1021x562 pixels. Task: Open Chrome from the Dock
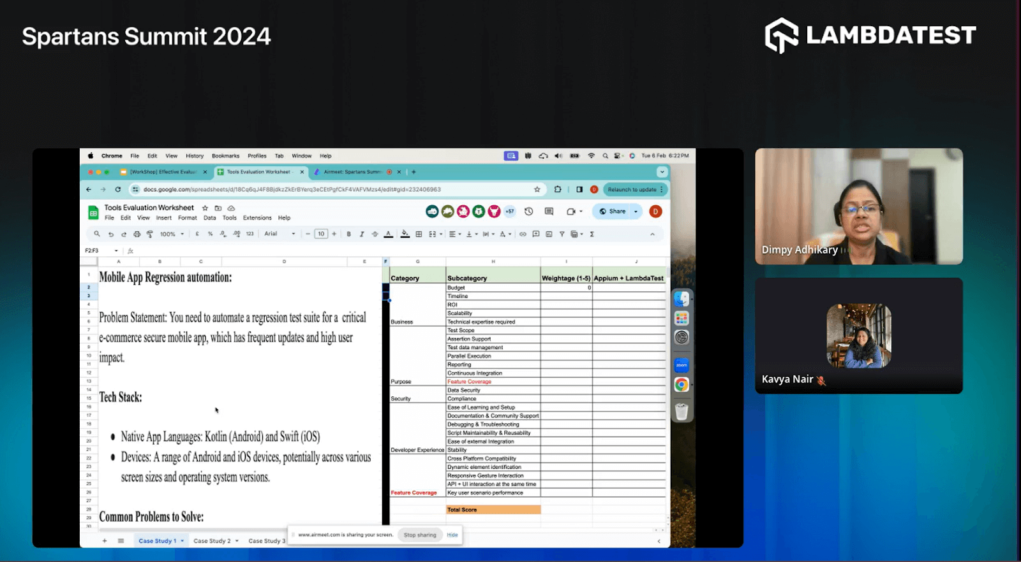coord(682,385)
